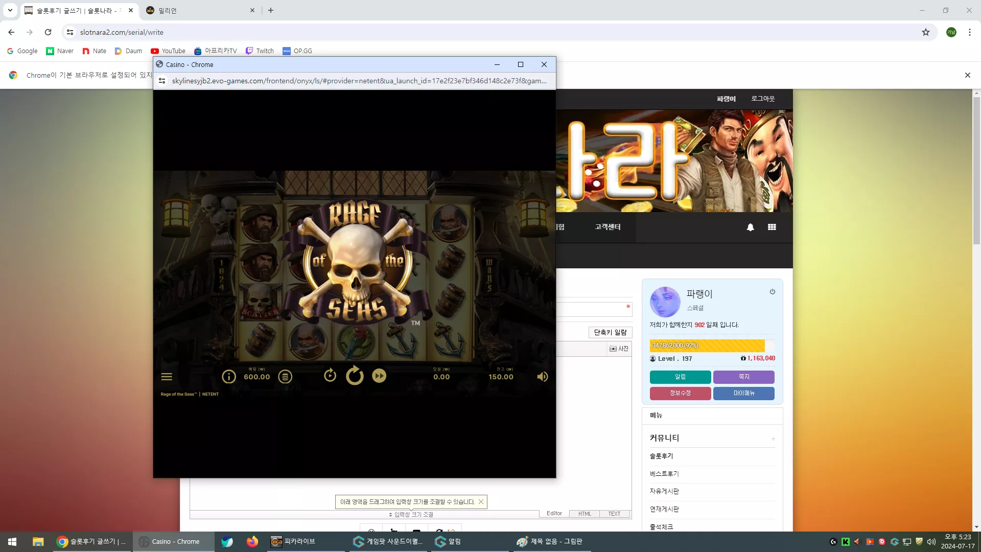Open the 슬롯후기 community link
Image resolution: width=981 pixels, height=552 pixels.
pyautogui.click(x=661, y=456)
